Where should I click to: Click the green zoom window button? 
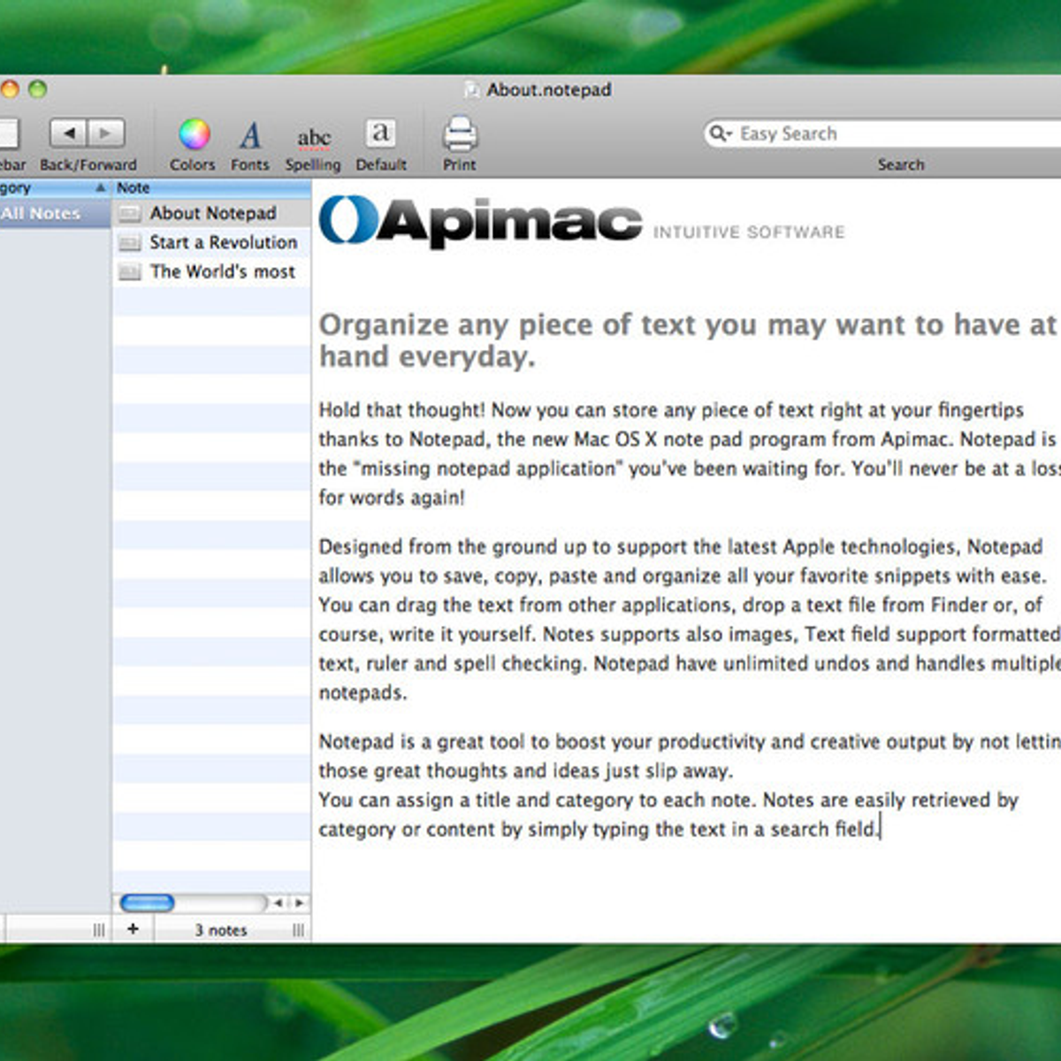point(37,89)
